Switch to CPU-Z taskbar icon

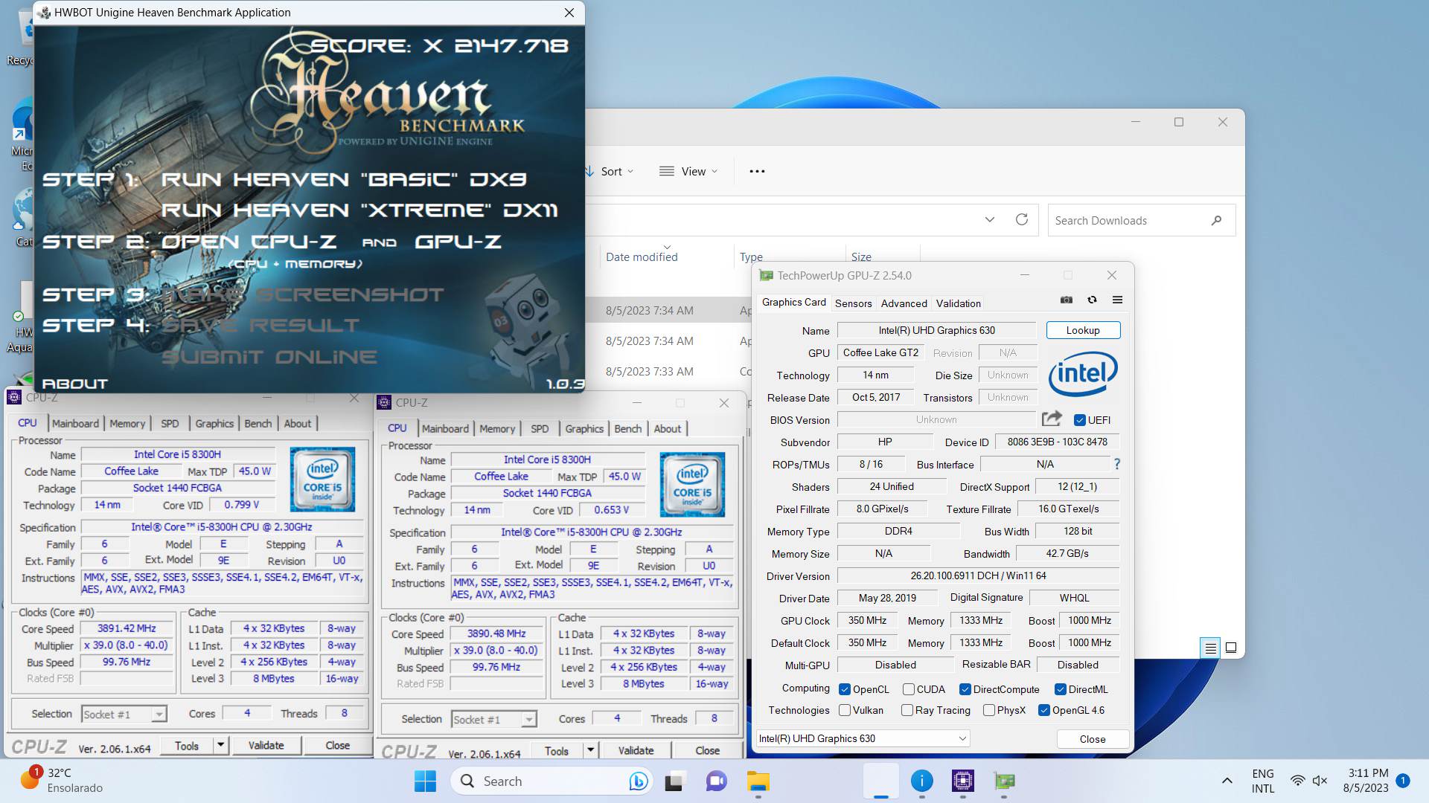[x=963, y=781]
